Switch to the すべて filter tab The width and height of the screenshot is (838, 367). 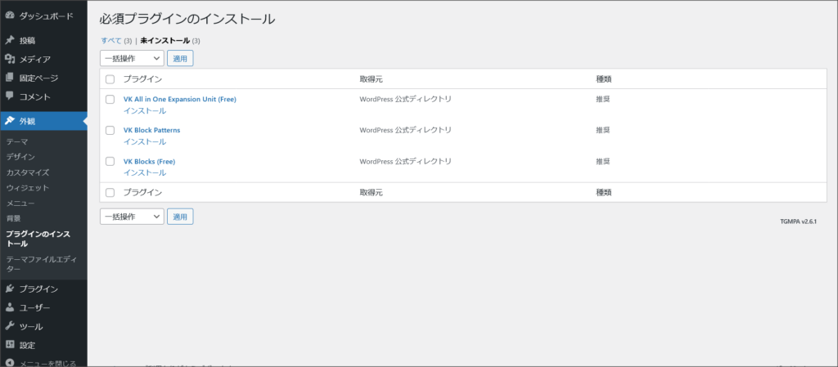click(x=110, y=40)
